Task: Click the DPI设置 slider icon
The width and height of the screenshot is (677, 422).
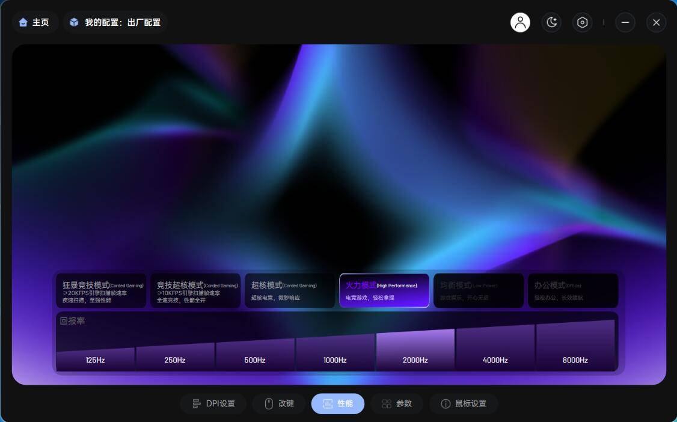Action: [197, 403]
